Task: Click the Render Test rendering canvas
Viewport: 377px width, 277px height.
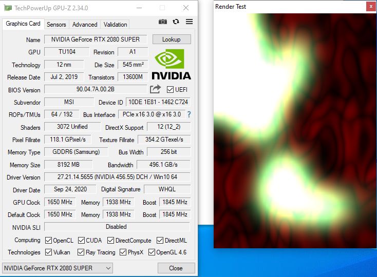Action: click(295, 131)
